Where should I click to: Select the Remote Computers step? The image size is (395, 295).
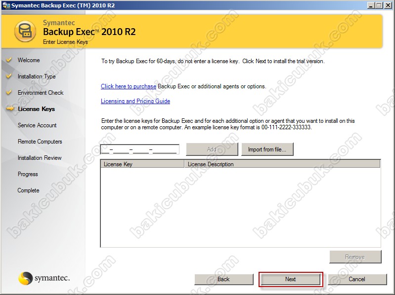[x=40, y=142]
